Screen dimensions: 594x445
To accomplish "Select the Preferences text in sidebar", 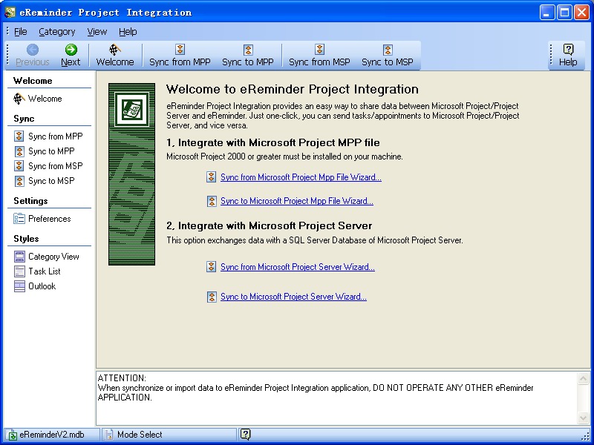I will tap(50, 219).
